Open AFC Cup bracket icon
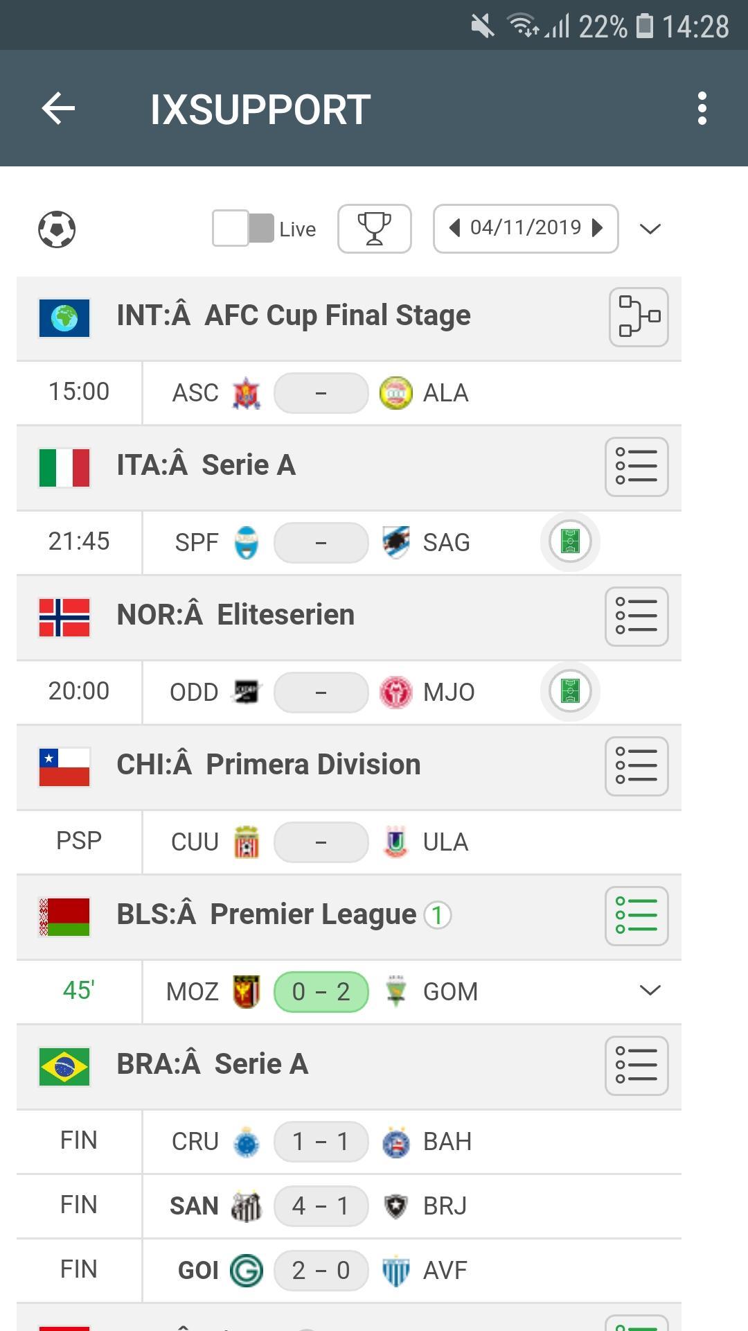 [x=638, y=317]
